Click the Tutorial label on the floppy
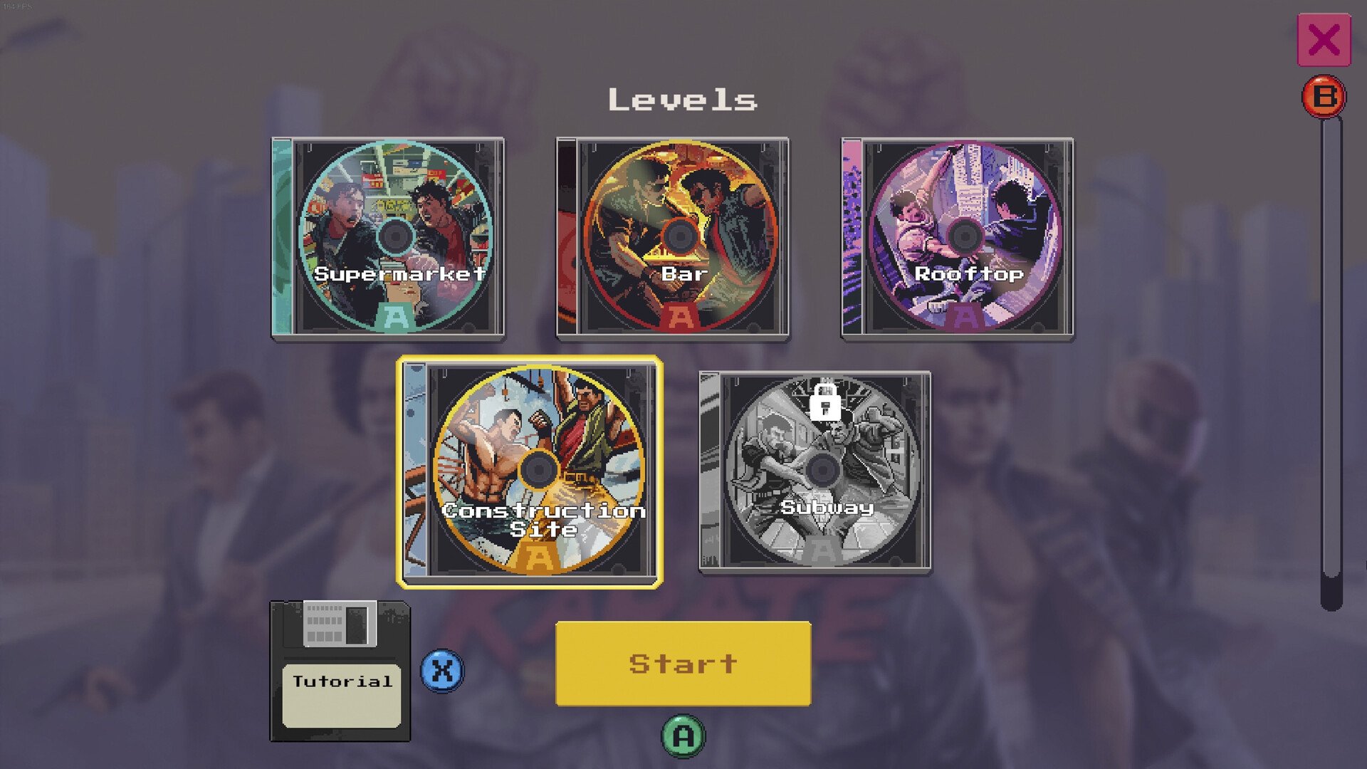 tap(342, 681)
